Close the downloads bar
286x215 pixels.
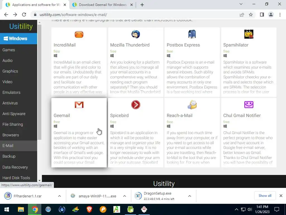(x=281, y=196)
